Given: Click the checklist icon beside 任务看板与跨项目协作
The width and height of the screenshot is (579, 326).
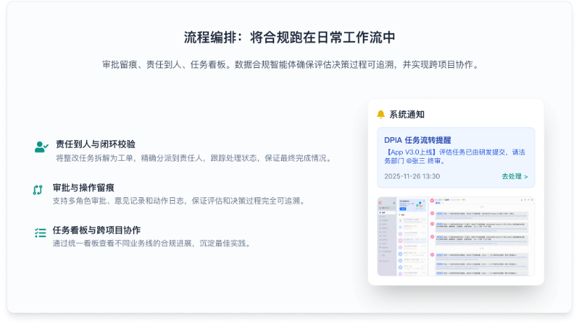Looking at the screenshot, I should tap(41, 232).
